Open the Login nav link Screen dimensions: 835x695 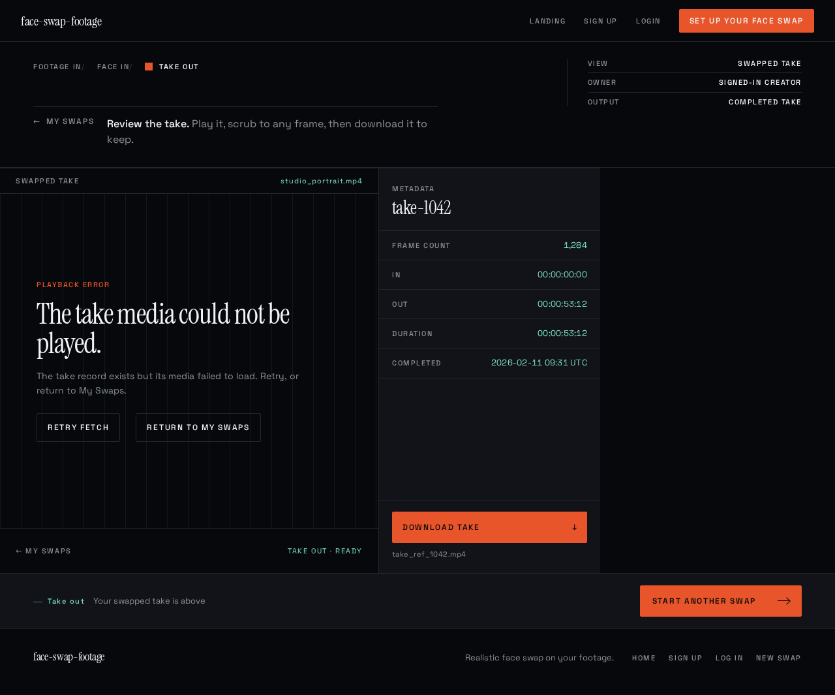click(x=648, y=22)
